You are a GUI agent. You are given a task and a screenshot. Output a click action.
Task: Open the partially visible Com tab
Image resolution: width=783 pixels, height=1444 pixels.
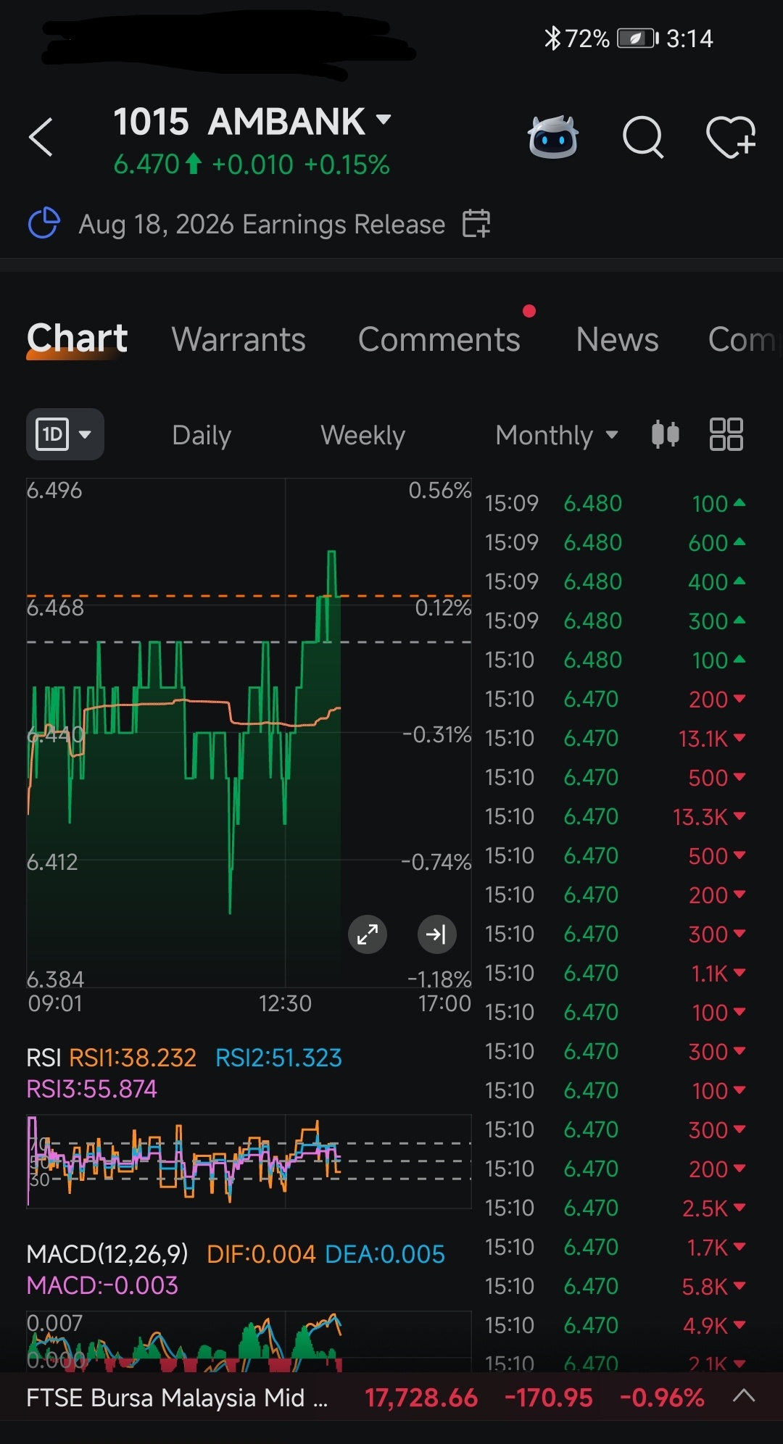[x=743, y=339]
